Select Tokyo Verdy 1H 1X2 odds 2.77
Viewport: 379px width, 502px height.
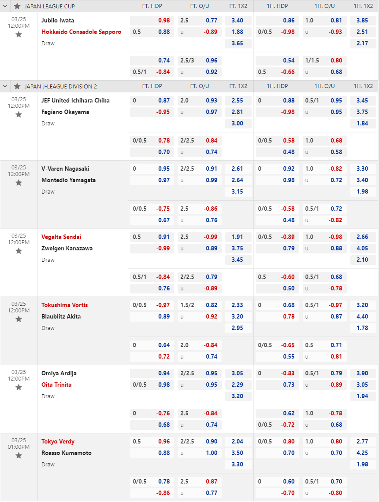pos(363,441)
